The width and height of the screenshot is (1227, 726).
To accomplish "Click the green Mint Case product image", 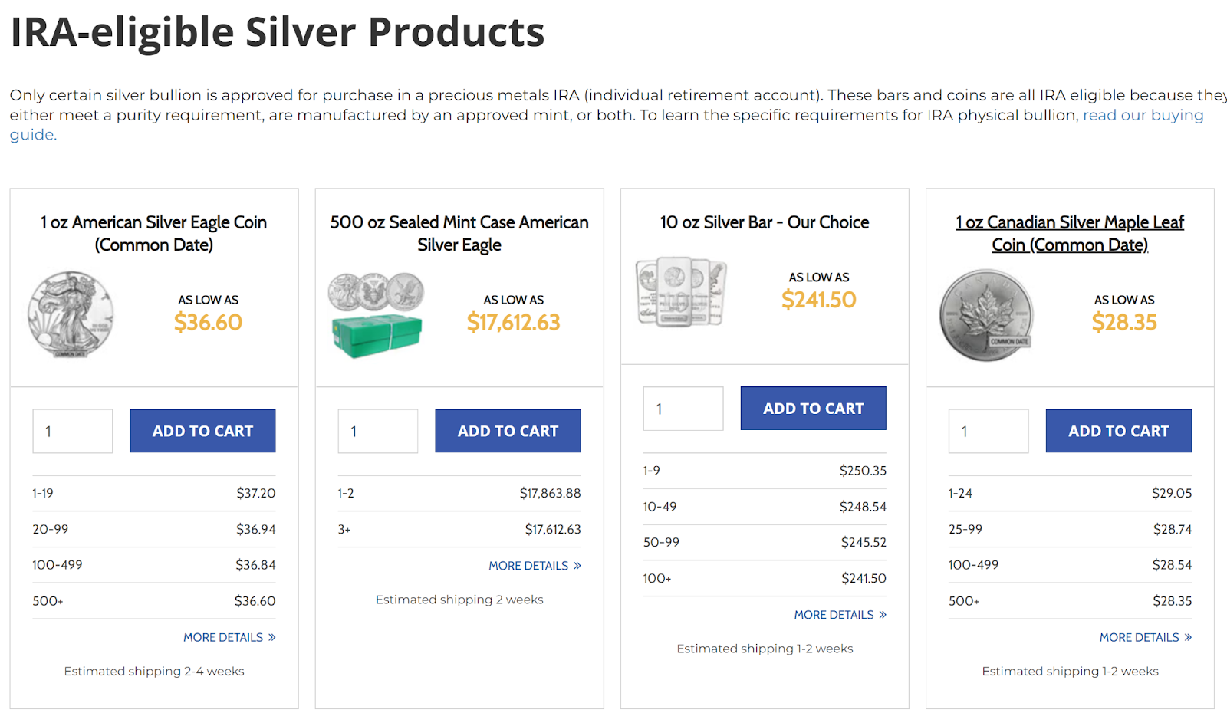I will coord(376,316).
